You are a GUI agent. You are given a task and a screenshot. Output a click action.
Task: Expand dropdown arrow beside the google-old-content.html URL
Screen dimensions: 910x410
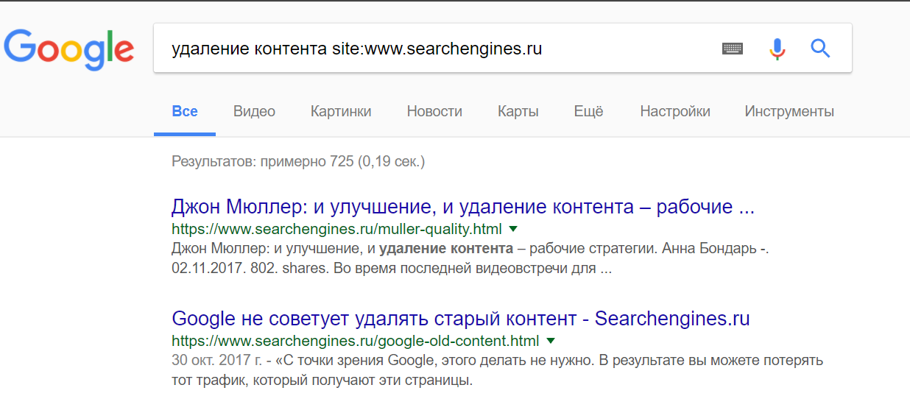tap(551, 341)
